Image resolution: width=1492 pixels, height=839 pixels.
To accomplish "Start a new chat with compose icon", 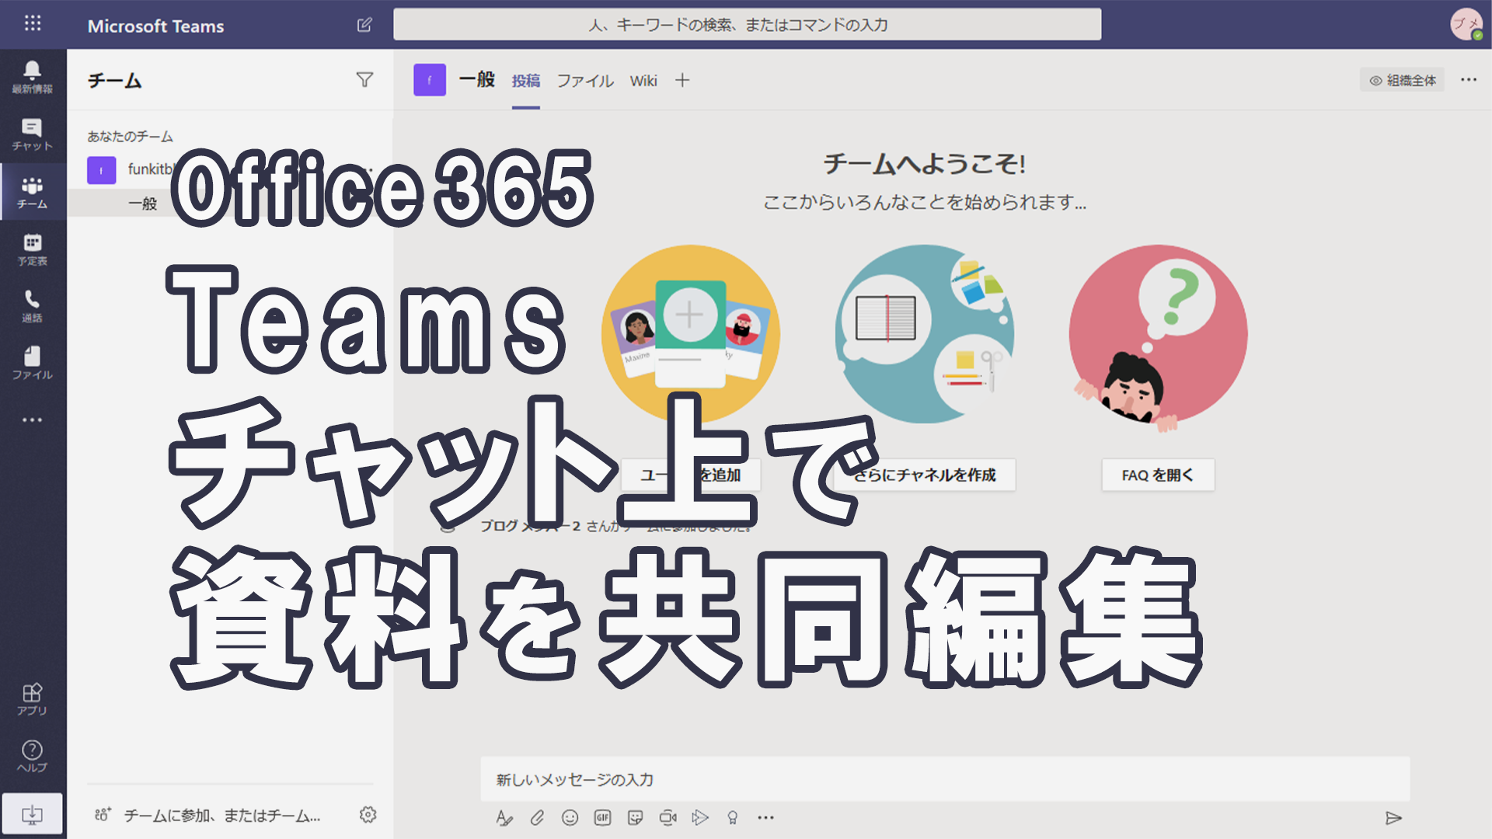I will [364, 25].
